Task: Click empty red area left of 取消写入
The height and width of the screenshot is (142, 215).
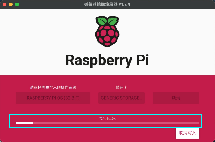Action: coord(95,134)
